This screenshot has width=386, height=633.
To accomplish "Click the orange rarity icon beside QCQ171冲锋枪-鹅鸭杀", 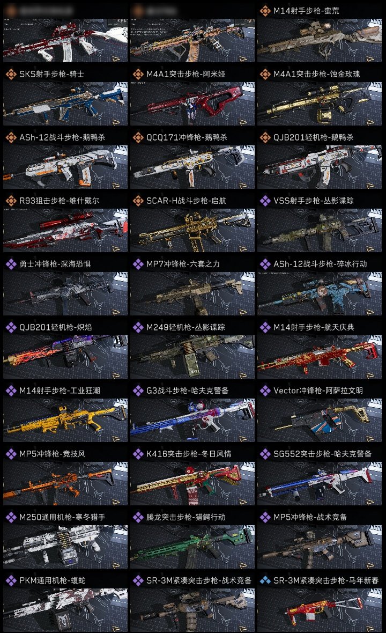I will tap(138, 137).
